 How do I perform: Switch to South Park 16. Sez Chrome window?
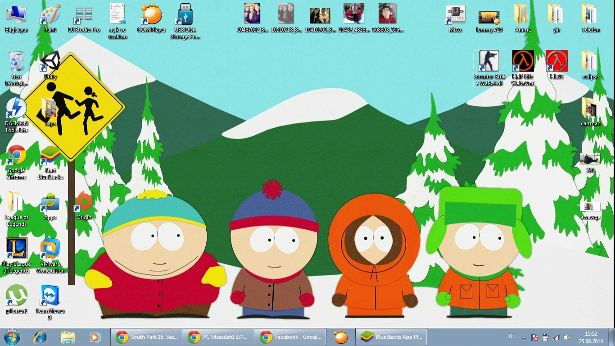[146, 337]
